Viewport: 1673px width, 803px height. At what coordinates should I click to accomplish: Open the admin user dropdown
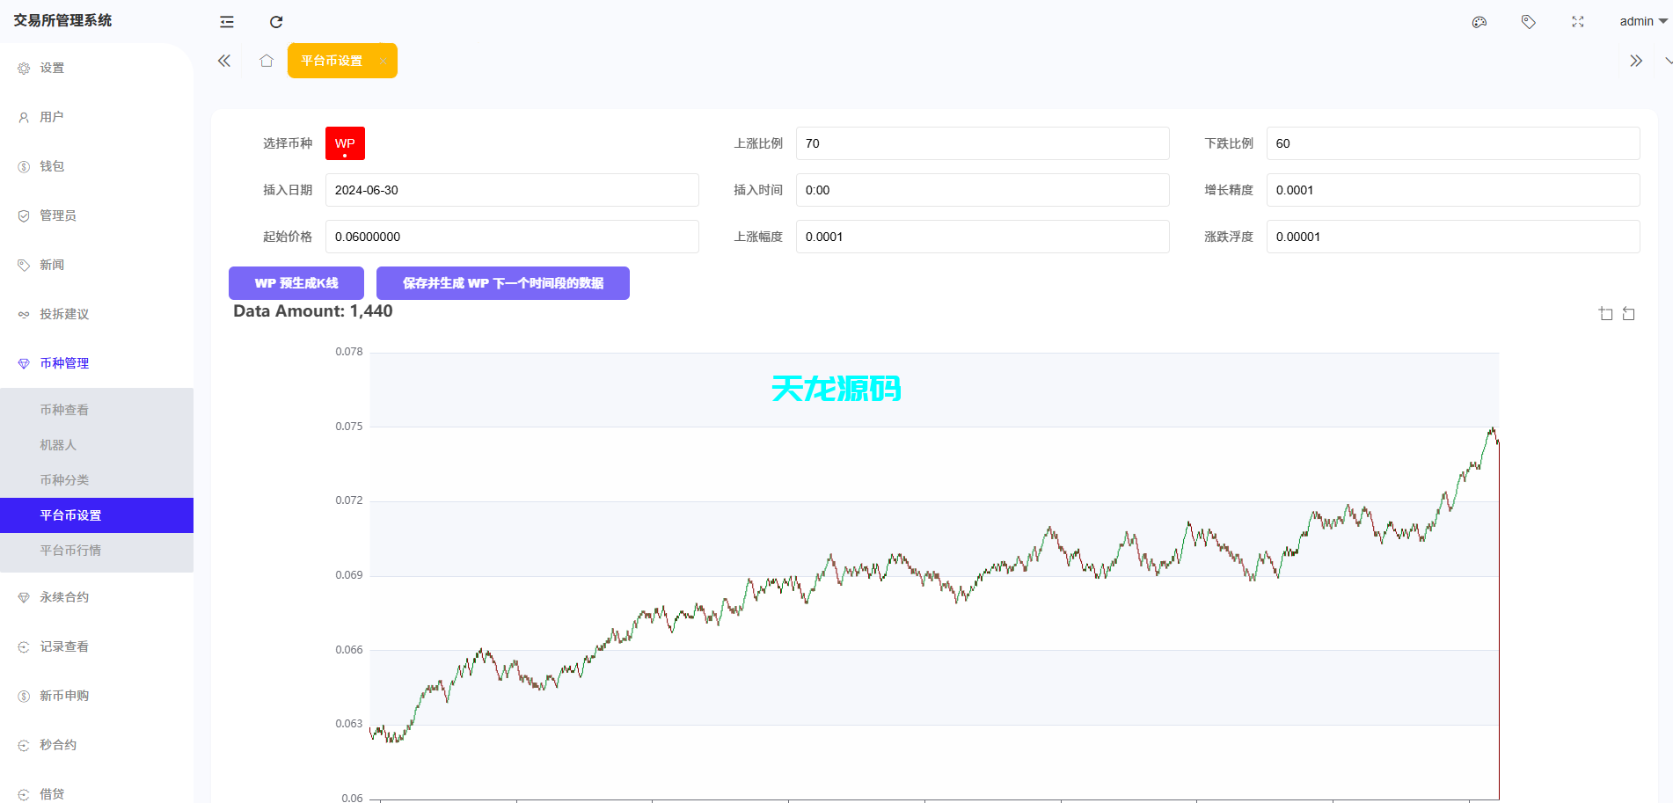click(x=1643, y=22)
